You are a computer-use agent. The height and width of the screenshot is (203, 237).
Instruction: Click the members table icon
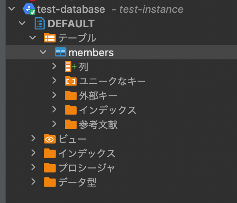[x=60, y=52]
